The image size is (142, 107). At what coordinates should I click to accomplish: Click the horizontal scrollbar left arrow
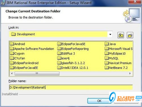click(x=12, y=73)
